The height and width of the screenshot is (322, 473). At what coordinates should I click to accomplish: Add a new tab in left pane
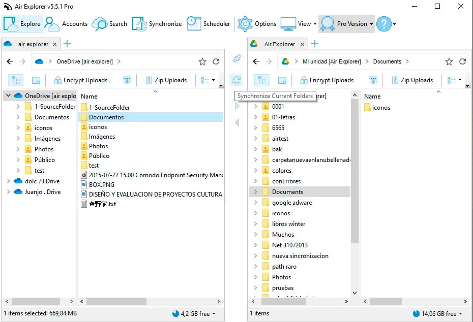67,44
